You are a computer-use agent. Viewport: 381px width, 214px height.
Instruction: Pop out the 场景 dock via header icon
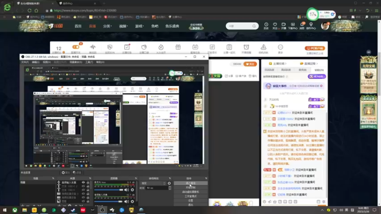point(53,178)
